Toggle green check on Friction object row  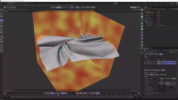[x=160, y=16]
